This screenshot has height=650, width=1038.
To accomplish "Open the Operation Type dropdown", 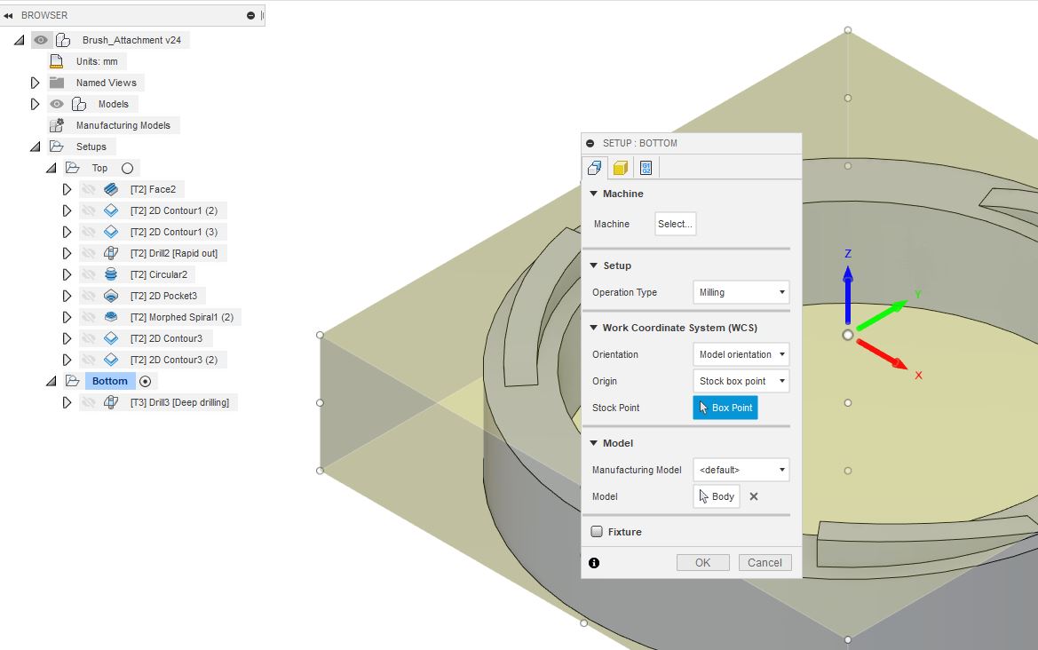I will click(741, 292).
